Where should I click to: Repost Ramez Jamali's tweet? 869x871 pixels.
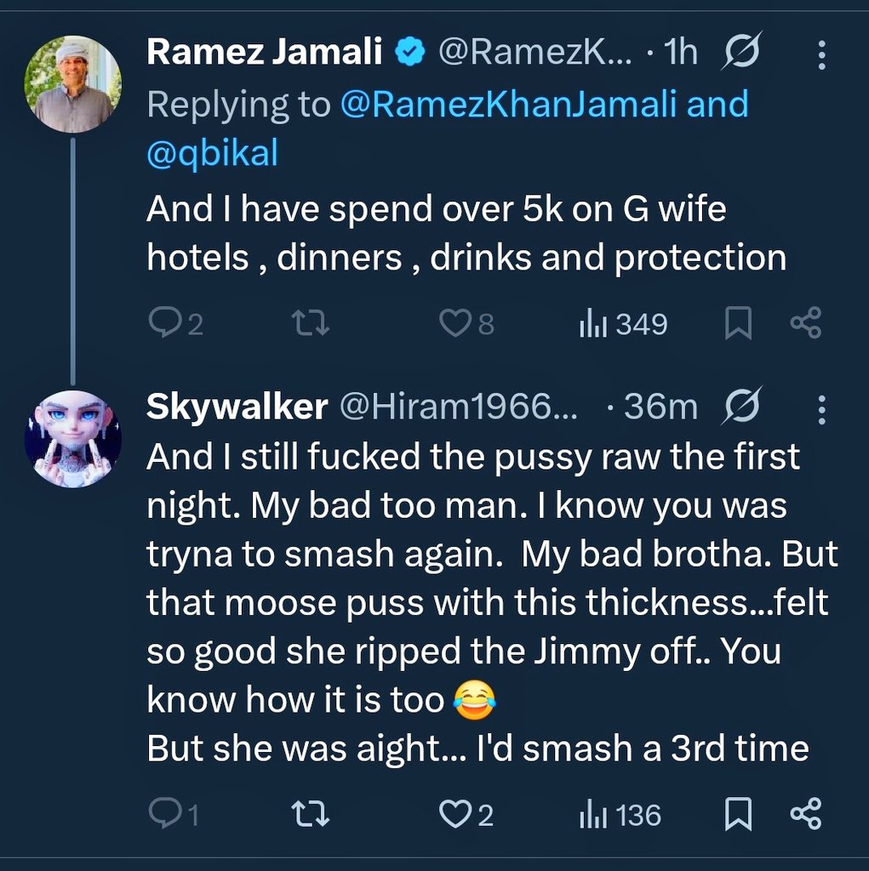click(x=310, y=323)
